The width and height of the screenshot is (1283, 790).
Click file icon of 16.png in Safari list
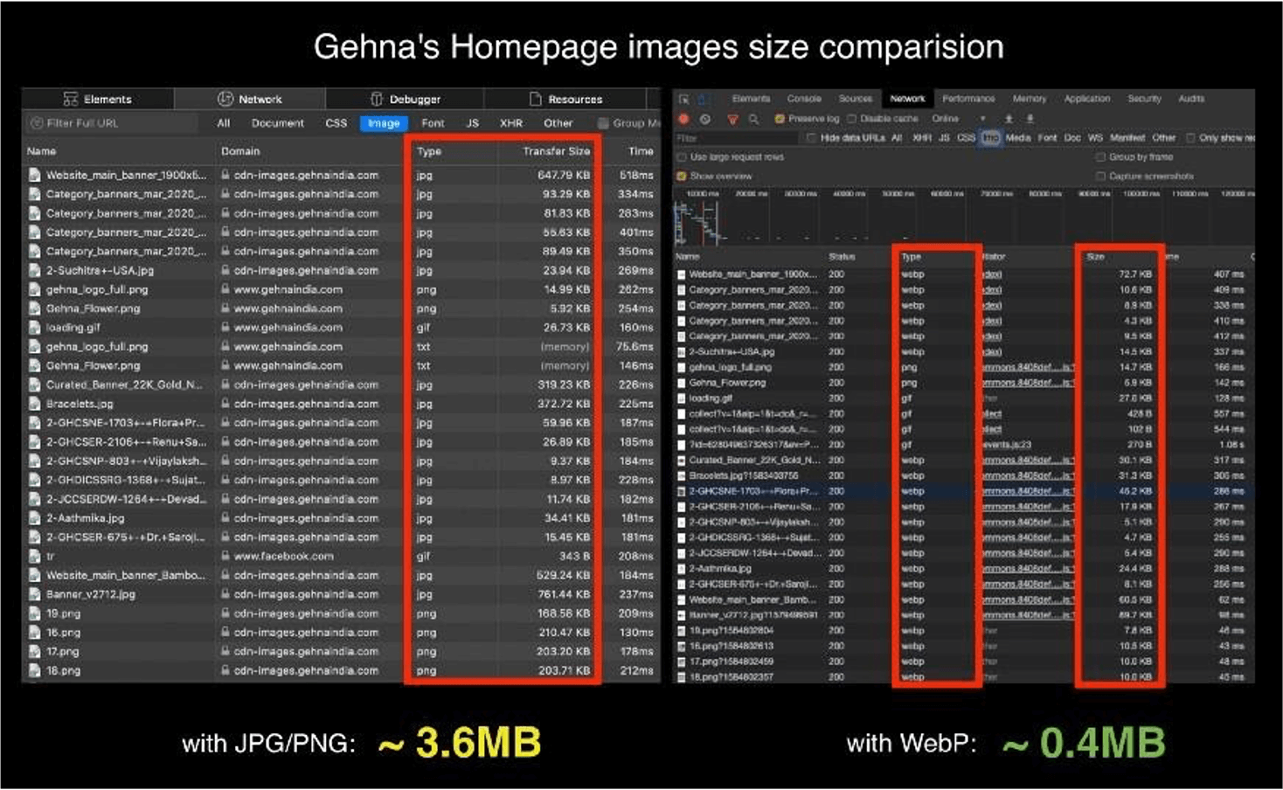tap(34, 633)
